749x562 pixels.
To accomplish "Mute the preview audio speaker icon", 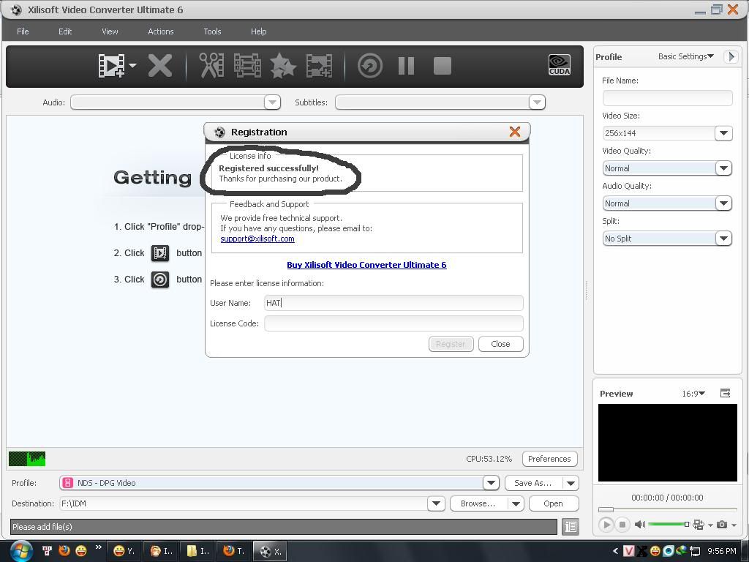I will [x=640, y=525].
